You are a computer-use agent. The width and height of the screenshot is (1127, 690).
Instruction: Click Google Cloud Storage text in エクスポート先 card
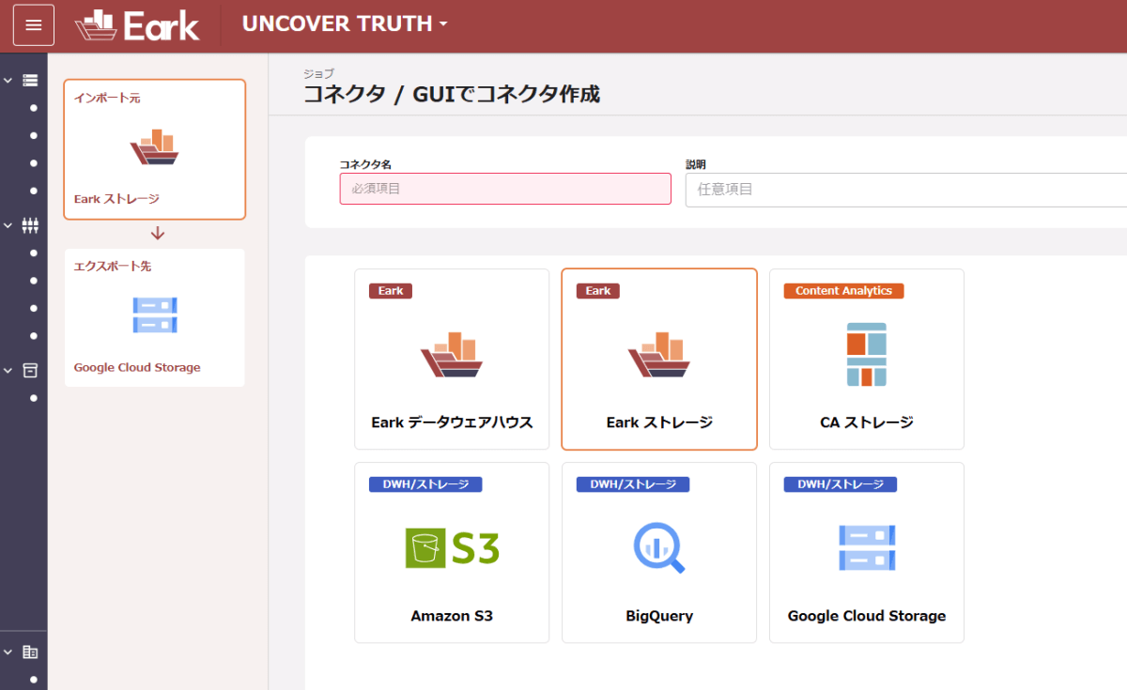click(x=137, y=367)
